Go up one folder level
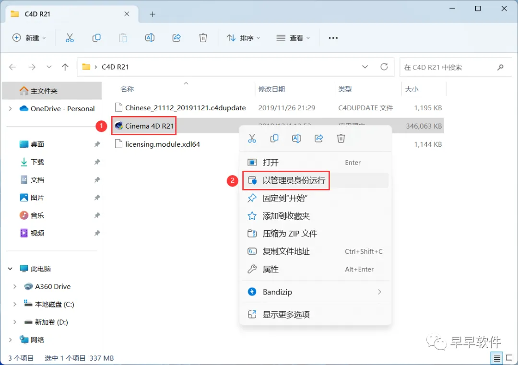518x365 pixels. [65, 67]
